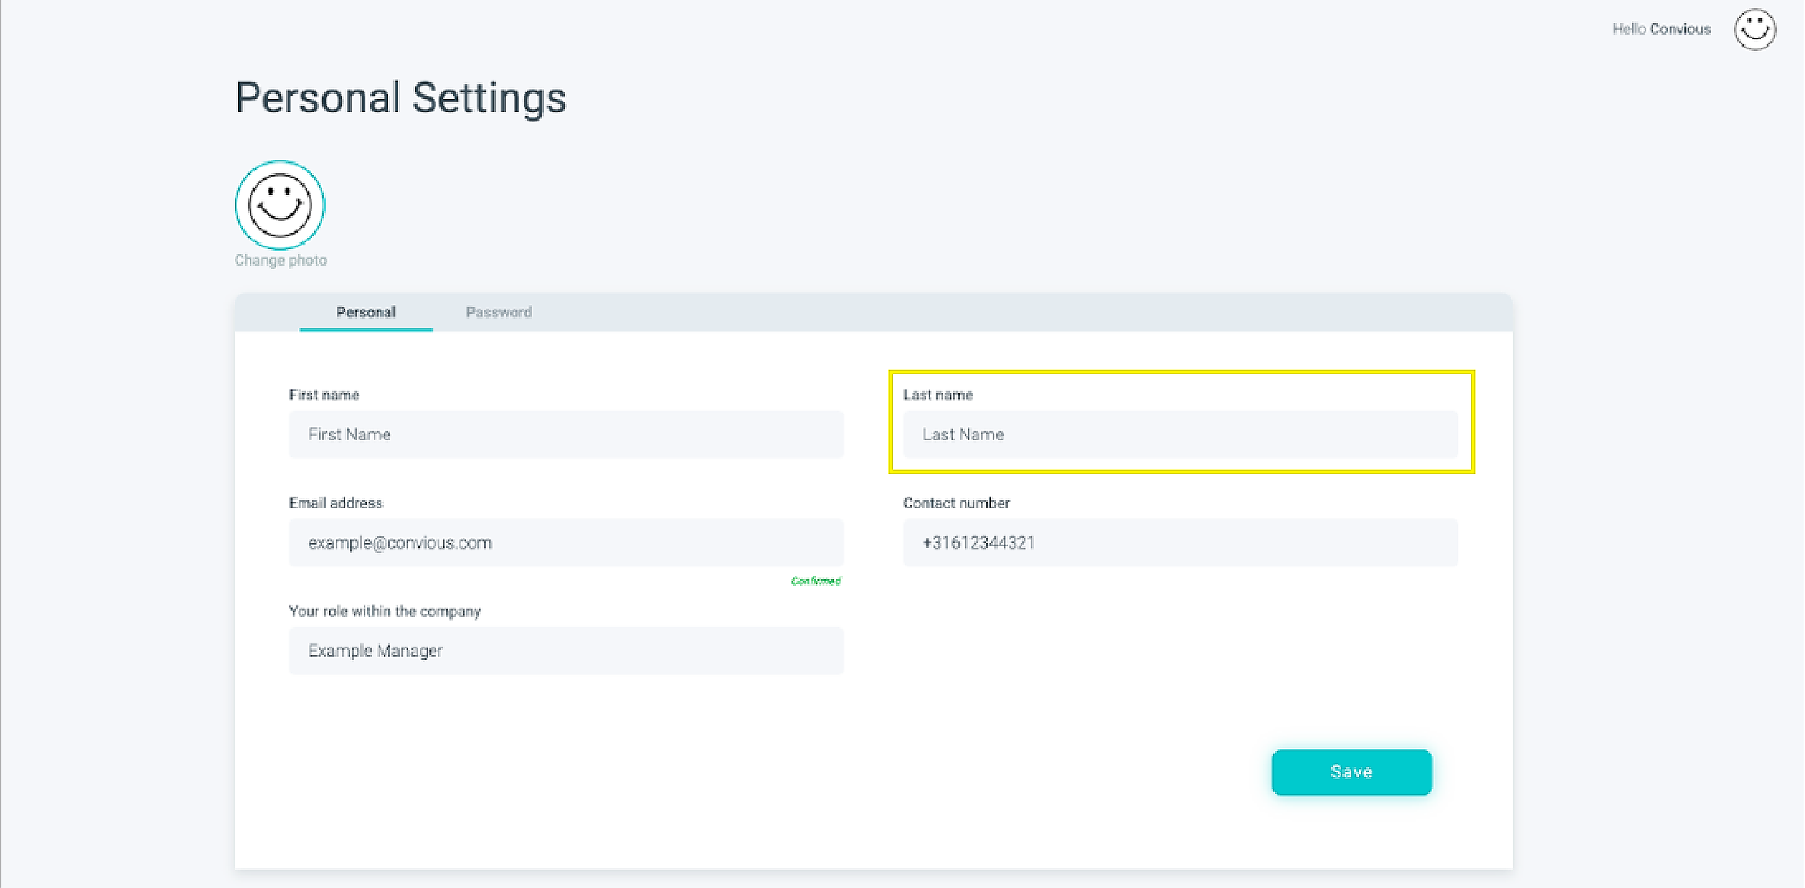This screenshot has width=1805, height=888.
Task: Click the Hello Convious greeting text
Action: coord(1661,29)
